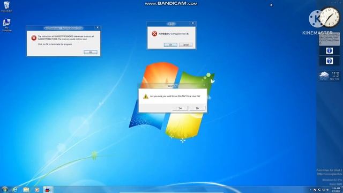Click OK in the C:\Program Files error dialog

pos(170,44)
